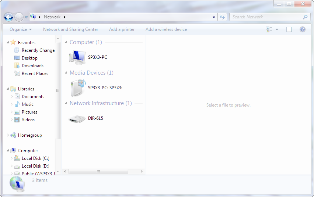
Task: Click the network icon in address bar
Action: pyautogui.click(x=33, y=17)
